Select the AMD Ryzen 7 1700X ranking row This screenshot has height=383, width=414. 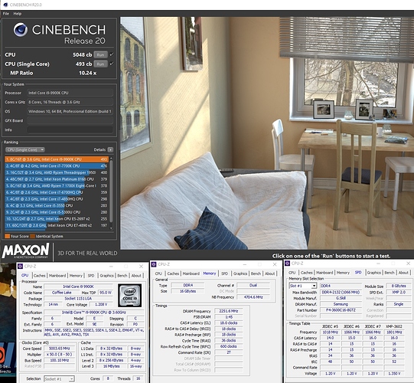(x=57, y=186)
